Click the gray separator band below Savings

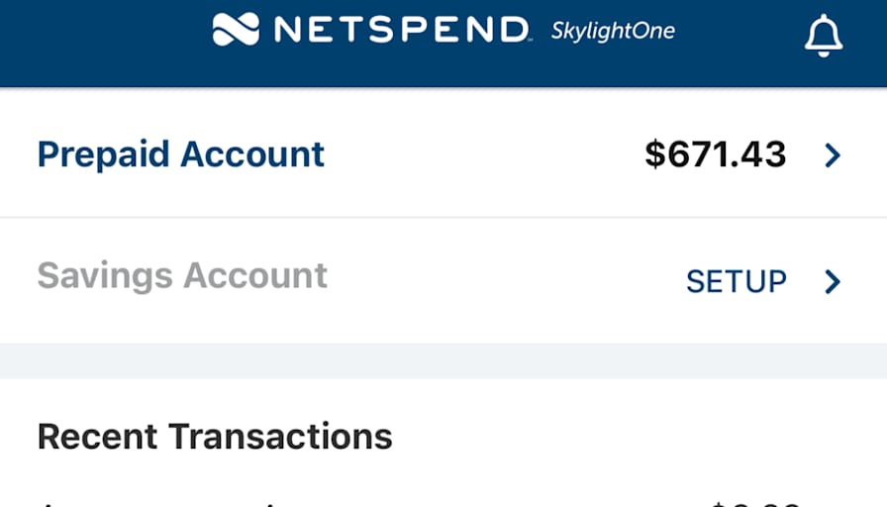(443, 360)
